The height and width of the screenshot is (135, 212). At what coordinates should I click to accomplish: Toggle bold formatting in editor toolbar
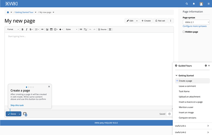[22, 29]
